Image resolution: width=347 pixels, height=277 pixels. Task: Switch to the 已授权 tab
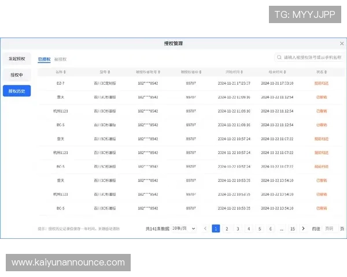click(x=45, y=59)
